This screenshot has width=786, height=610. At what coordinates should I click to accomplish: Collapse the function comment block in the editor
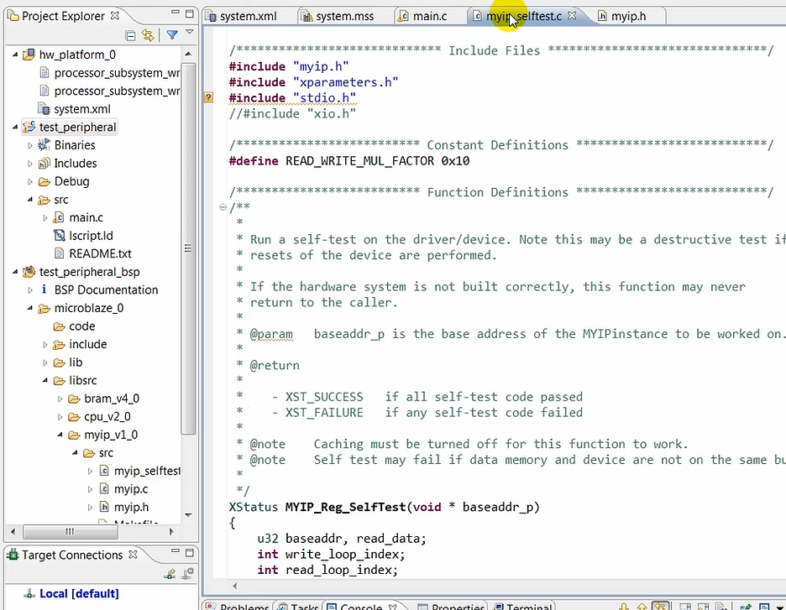pos(222,207)
